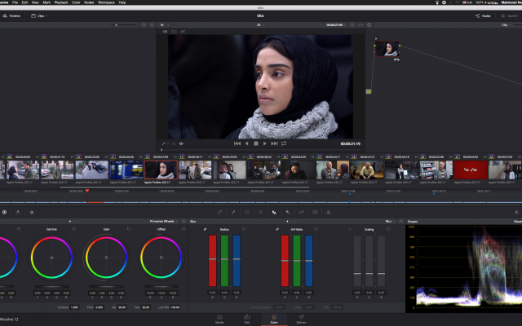Reset the Offset color wheel

pos(184,229)
